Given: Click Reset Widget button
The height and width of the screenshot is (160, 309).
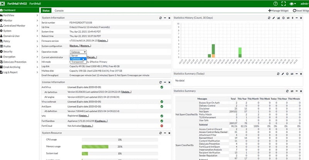Looking at the screenshot, I should coord(301,11).
